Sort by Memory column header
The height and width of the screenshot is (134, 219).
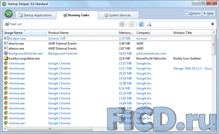[126, 33]
